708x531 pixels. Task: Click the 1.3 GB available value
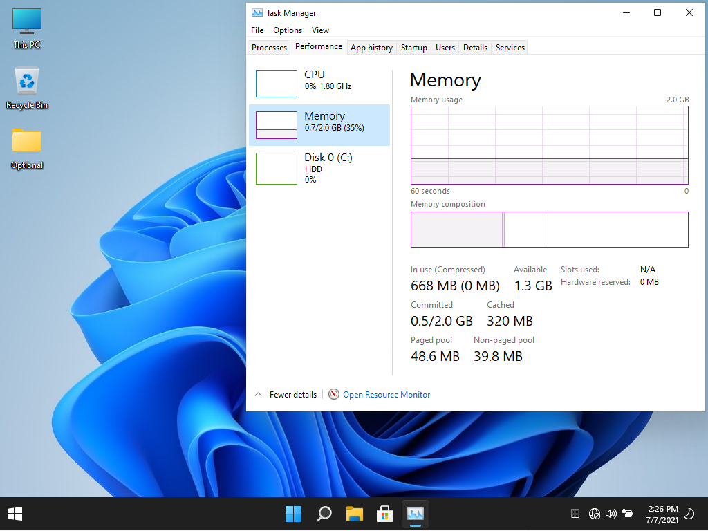pyautogui.click(x=533, y=286)
